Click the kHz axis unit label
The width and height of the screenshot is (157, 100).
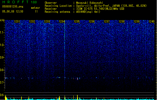[2, 20]
